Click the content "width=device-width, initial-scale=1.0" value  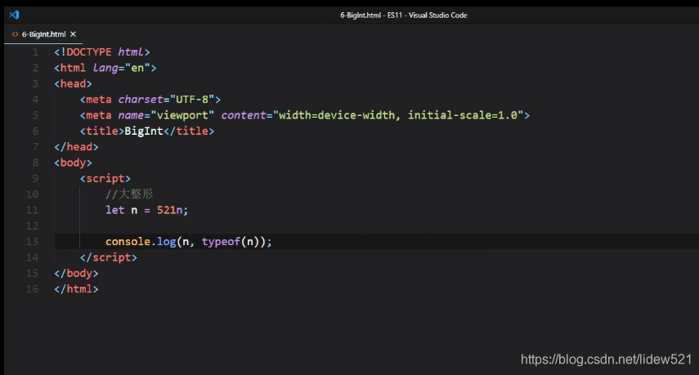(398, 115)
